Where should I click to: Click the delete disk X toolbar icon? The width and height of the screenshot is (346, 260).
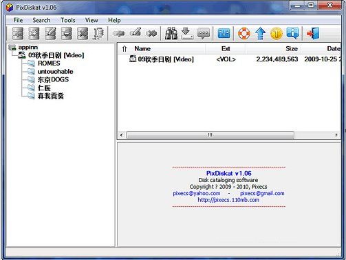pyautogui.click(x=83, y=34)
